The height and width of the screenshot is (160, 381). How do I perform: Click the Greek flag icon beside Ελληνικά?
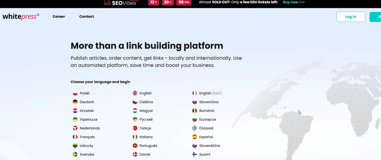(x=195, y=128)
